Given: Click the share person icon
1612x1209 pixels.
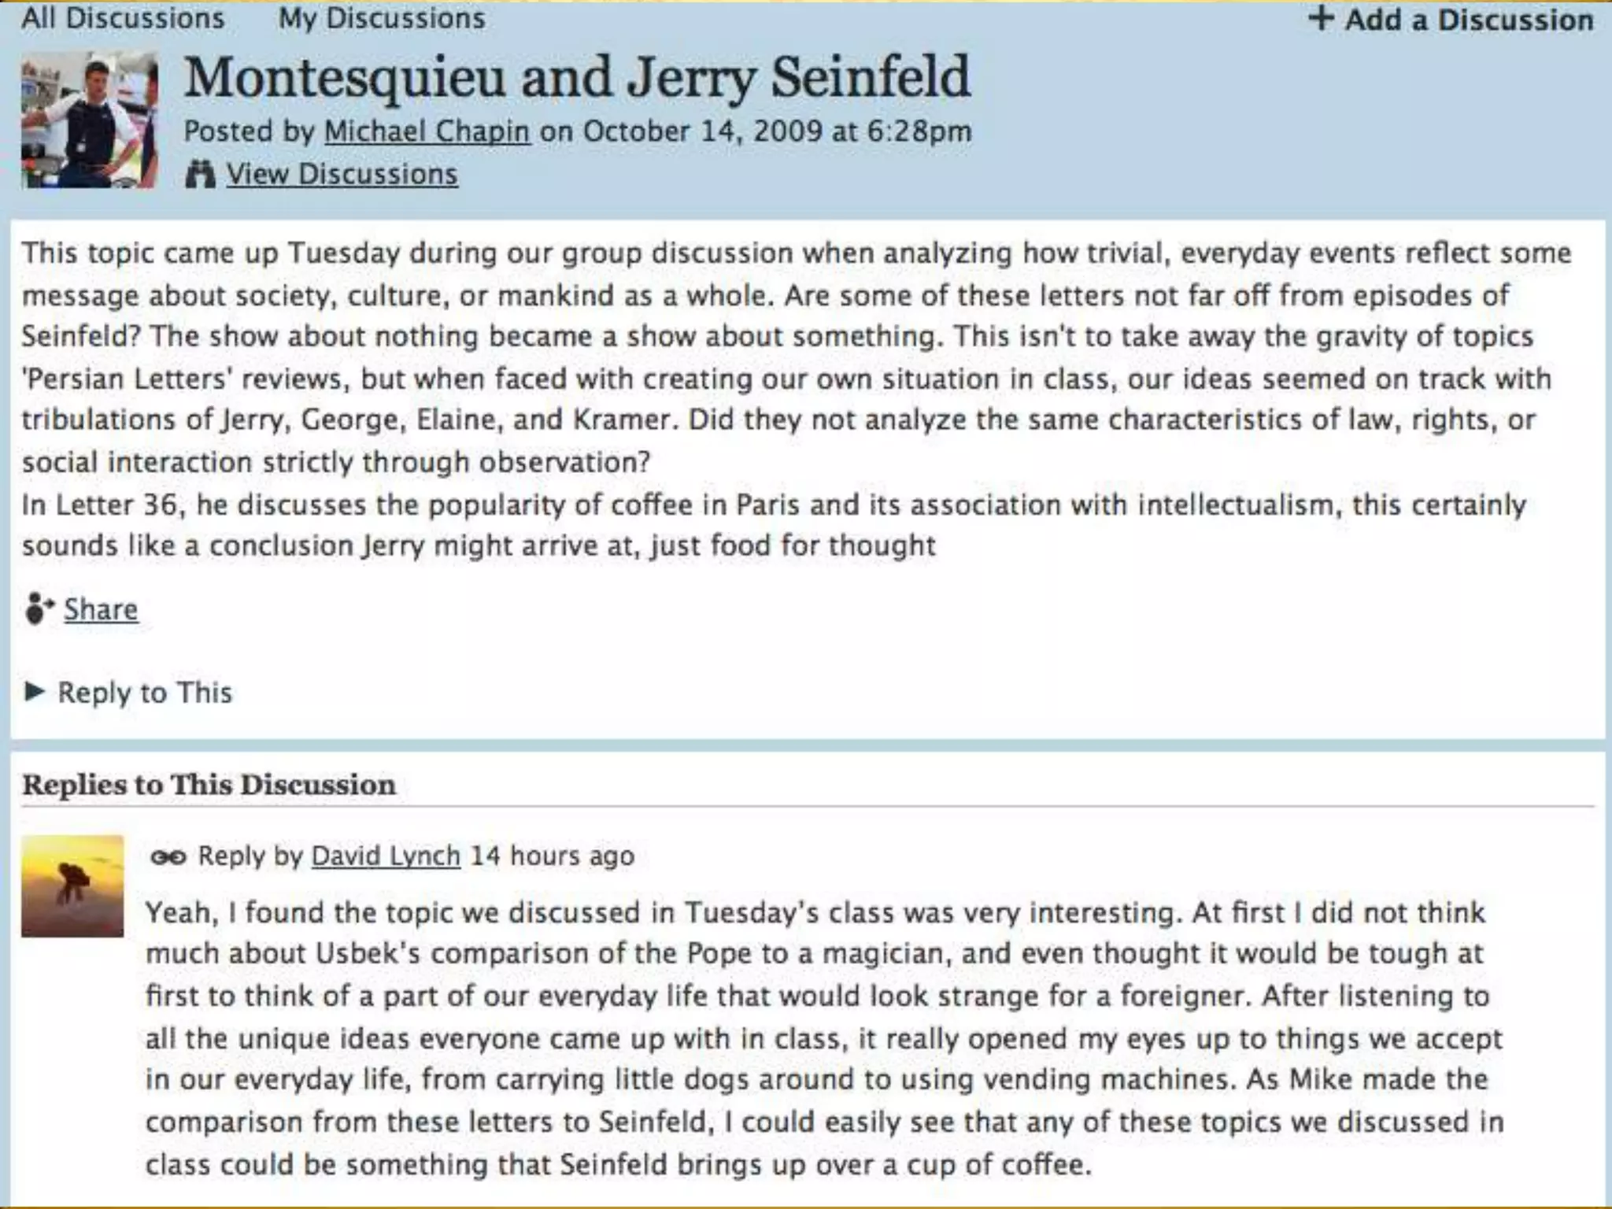Looking at the screenshot, I should click(x=38, y=608).
